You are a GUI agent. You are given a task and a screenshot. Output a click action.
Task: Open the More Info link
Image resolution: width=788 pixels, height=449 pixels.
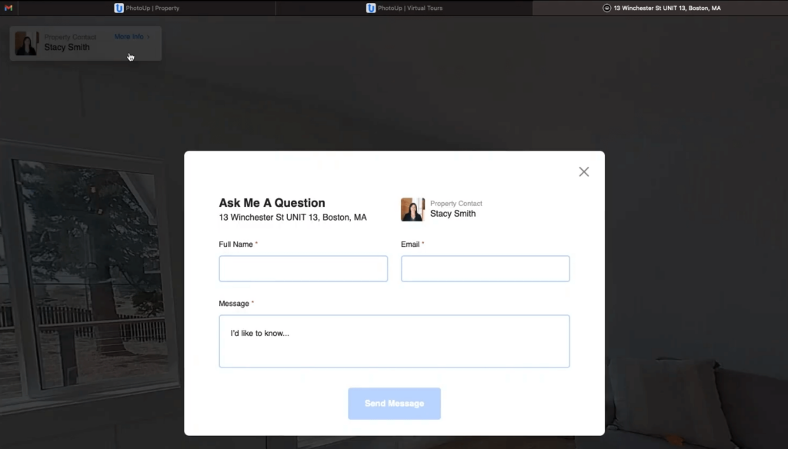tap(129, 37)
